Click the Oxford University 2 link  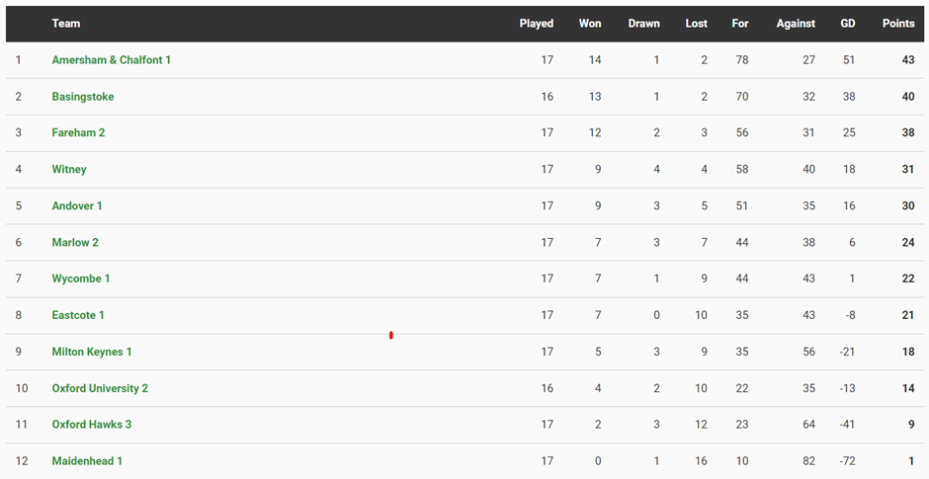pos(100,389)
